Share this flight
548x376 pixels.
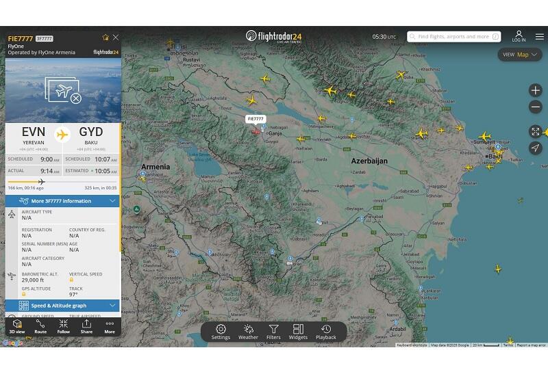86,327
